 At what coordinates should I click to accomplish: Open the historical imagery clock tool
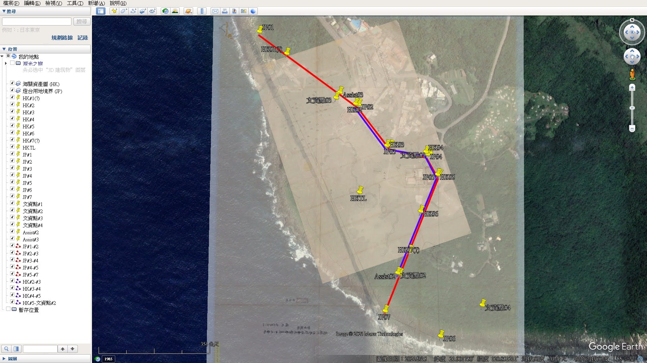(165, 11)
